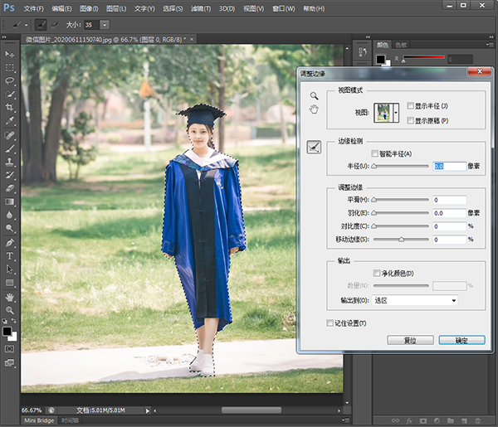Select the Refine Radius brush tool in dialog
Viewport: 498px width, 427px height.
pos(315,147)
